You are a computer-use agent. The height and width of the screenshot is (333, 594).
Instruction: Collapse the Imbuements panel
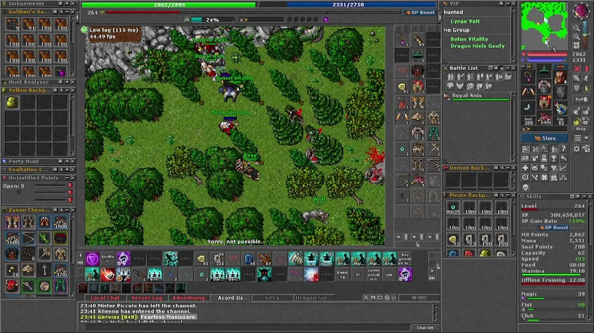(x=66, y=4)
